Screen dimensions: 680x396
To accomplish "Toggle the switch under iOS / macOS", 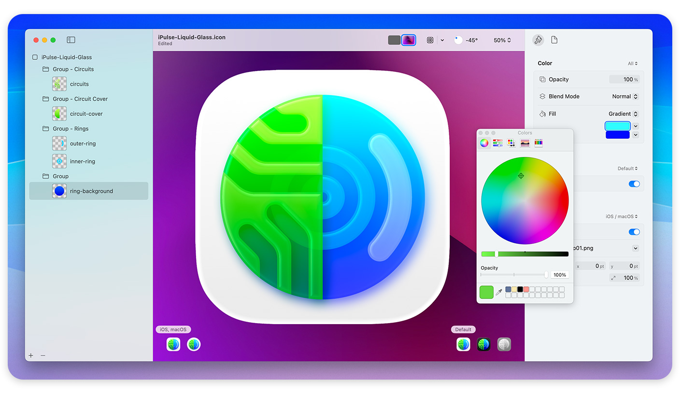I will [634, 232].
